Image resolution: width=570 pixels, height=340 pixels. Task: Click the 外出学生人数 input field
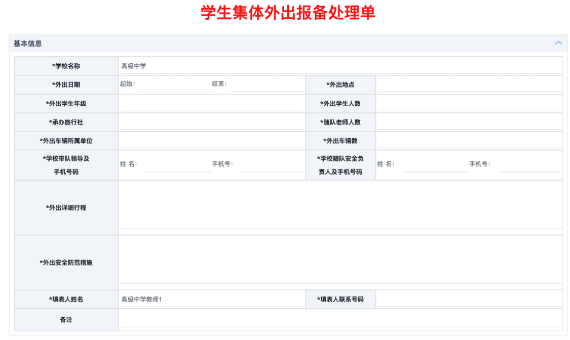pyautogui.click(x=469, y=104)
